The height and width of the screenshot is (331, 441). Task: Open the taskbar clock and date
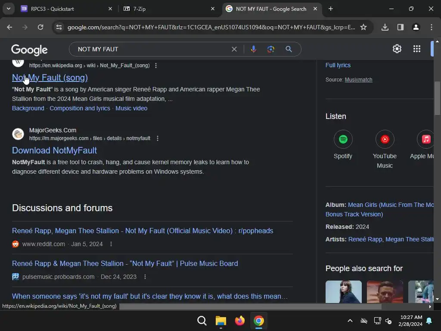(x=410, y=321)
